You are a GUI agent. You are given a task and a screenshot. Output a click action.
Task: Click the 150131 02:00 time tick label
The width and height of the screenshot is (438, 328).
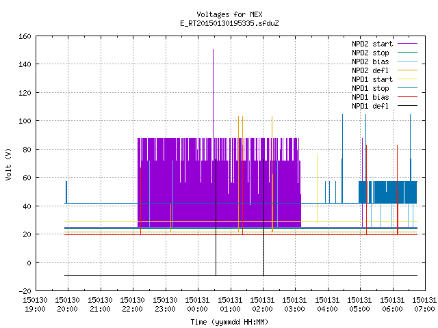[262, 305]
